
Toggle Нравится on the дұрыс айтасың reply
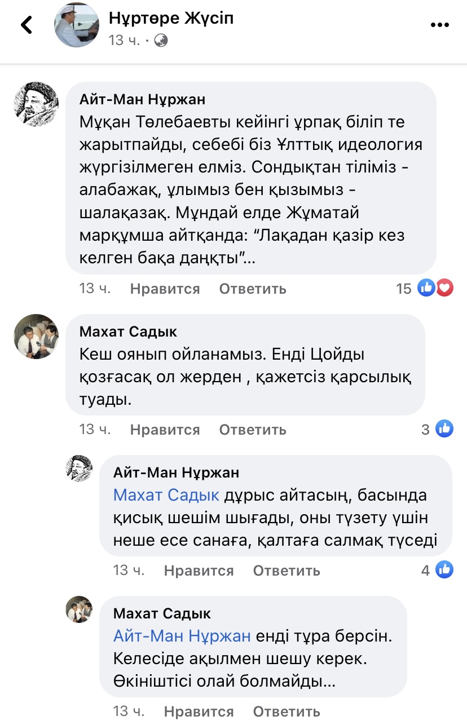(199, 571)
